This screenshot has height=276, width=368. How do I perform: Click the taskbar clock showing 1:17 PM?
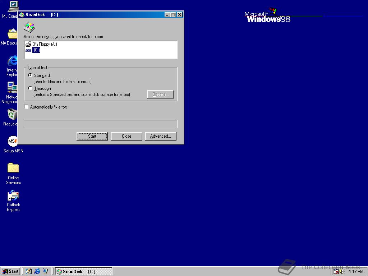(356, 272)
